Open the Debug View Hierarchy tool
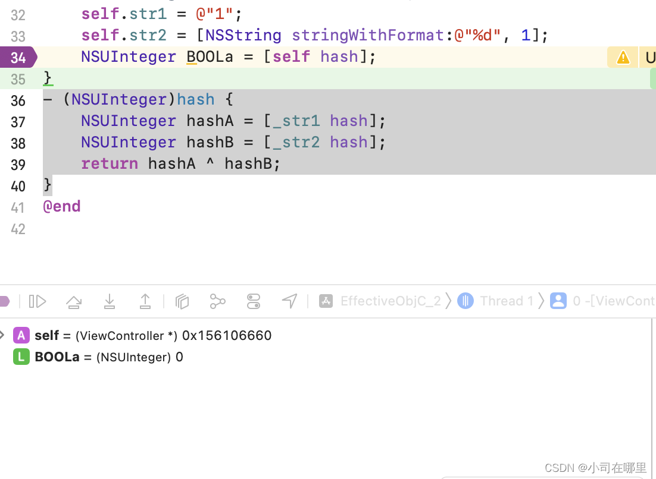Viewport: 656px width, 479px height. (x=182, y=301)
